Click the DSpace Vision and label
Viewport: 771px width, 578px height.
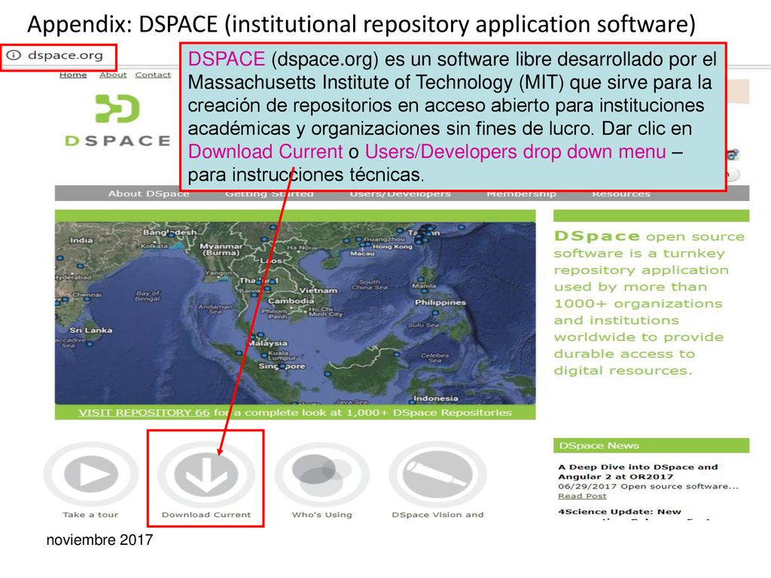[x=437, y=515]
